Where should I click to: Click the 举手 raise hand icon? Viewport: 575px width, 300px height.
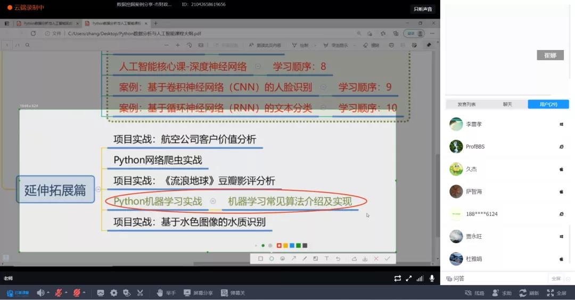[160, 293]
